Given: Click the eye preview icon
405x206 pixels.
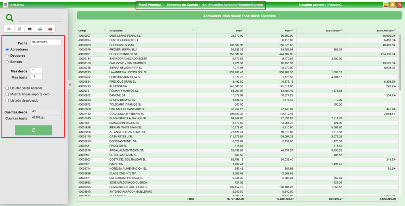Looking at the screenshot, I should (9, 29).
